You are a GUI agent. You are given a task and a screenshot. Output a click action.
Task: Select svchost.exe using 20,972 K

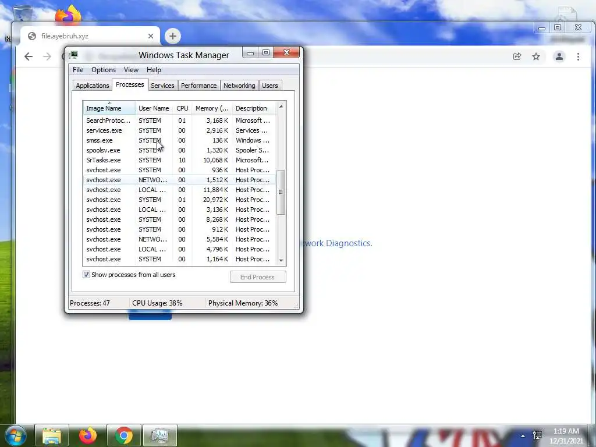click(179, 200)
